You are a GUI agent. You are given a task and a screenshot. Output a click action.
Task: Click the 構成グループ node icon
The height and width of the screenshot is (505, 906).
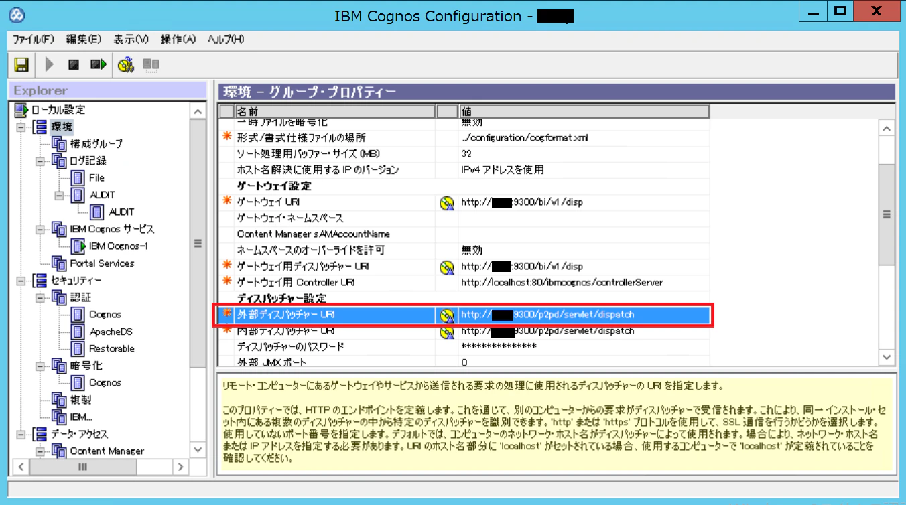(59, 143)
